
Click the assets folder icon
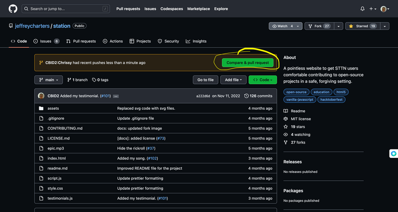tap(41, 108)
